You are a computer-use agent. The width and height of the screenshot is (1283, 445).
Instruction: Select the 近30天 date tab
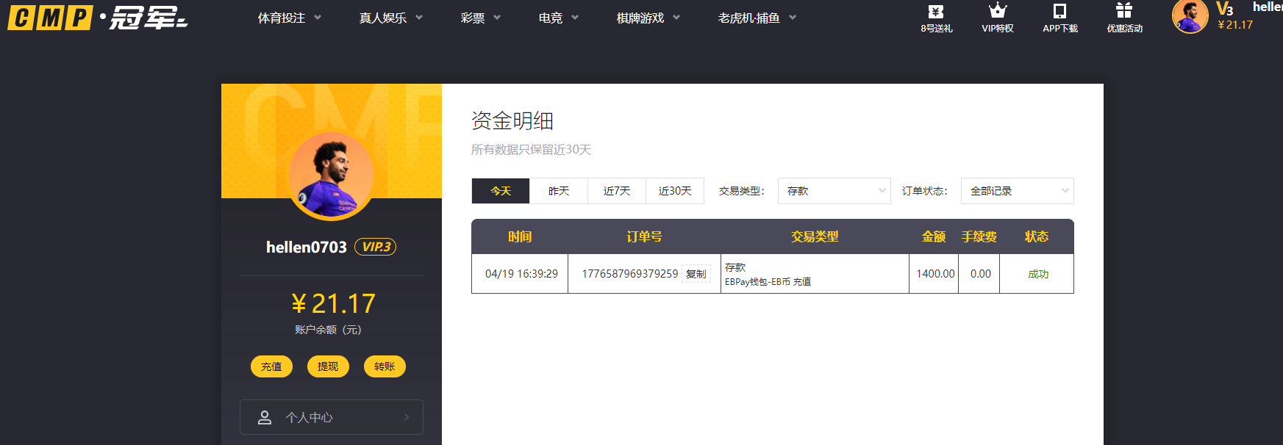coord(675,191)
